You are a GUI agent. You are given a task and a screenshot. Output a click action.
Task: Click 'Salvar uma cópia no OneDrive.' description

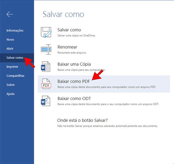click(x=76, y=36)
